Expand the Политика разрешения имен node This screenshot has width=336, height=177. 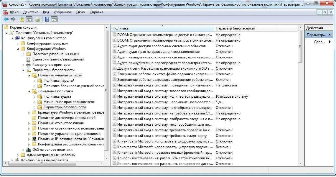[23, 54]
